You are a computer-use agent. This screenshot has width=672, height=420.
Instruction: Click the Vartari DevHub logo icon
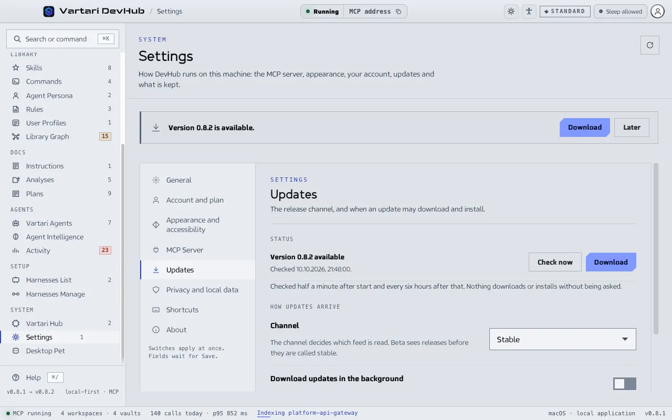pyautogui.click(x=49, y=11)
